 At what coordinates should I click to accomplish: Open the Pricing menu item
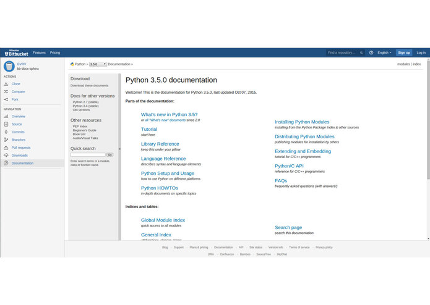[55, 52]
